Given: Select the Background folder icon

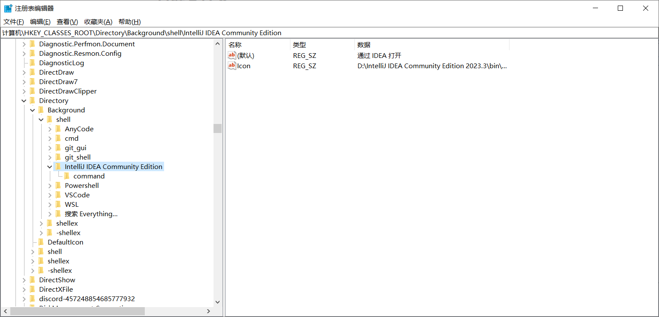Looking at the screenshot, I should click(41, 110).
